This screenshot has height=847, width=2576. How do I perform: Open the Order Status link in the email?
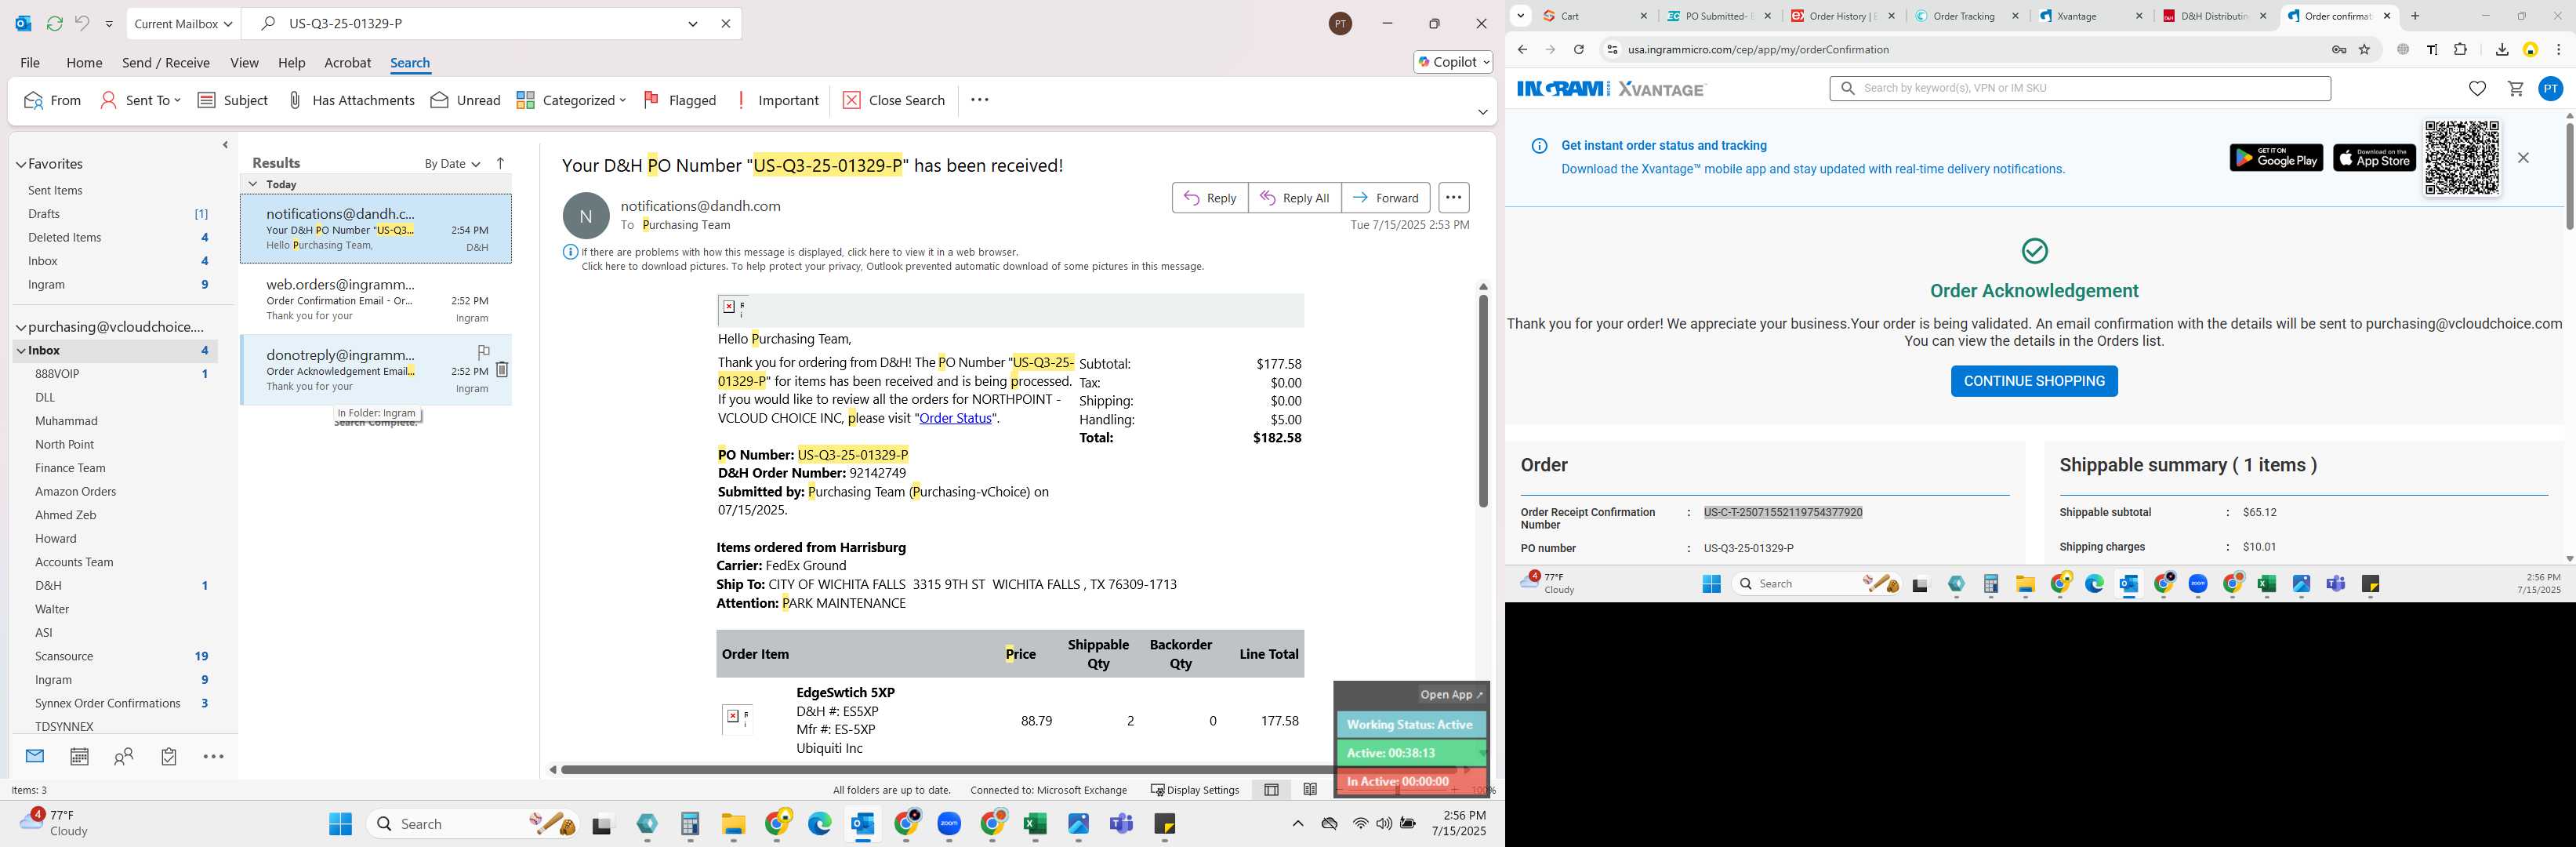(955, 418)
